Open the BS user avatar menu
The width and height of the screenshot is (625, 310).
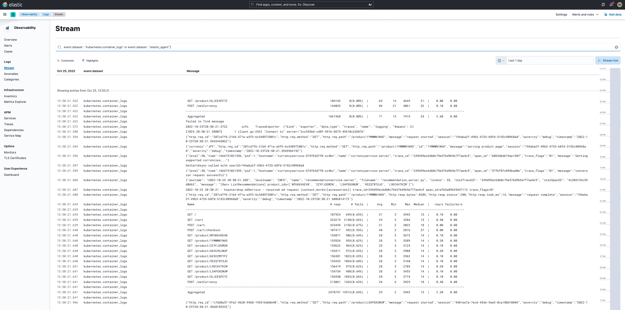tap(619, 5)
